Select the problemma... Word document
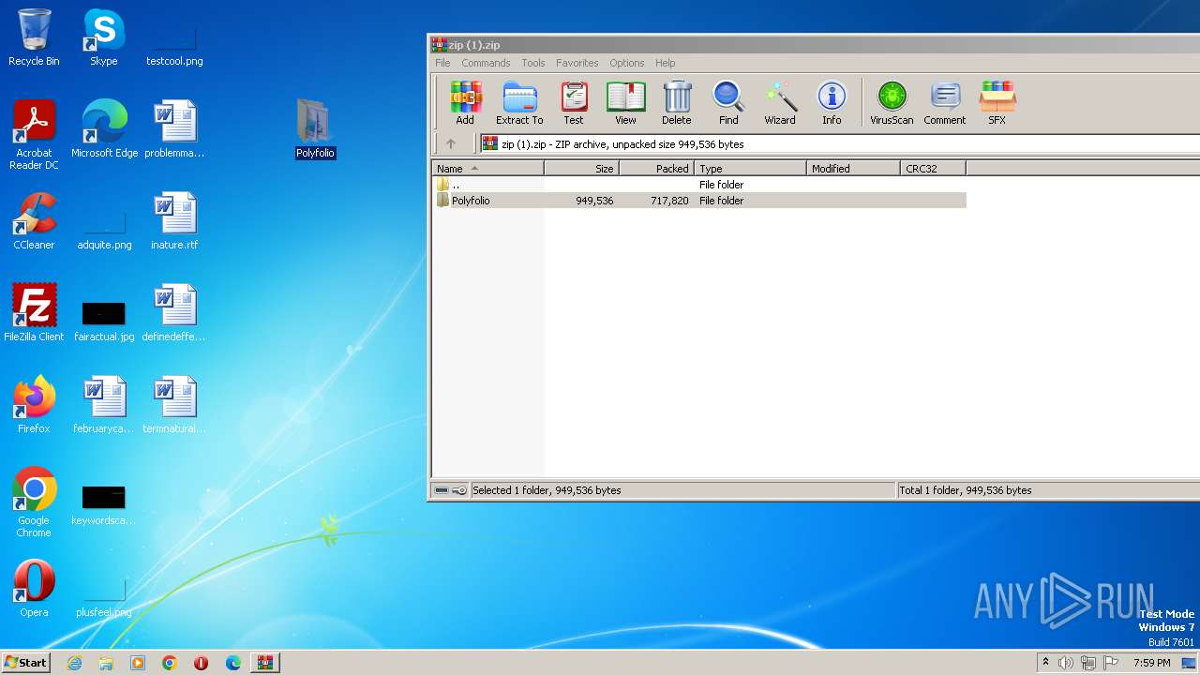 pos(174,129)
